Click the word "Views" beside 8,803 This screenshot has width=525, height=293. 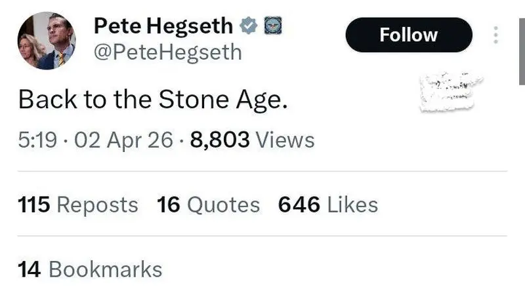(x=284, y=140)
